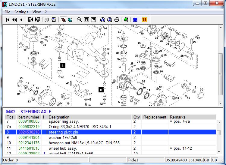Screen dimensions: 226x165
Task: Click callout 46 in the diagram
Action: coord(68,83)
